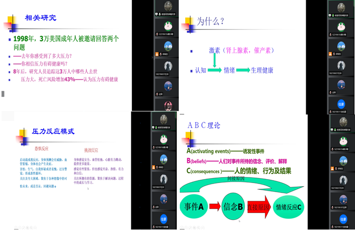Click the green 事件A oval
This screenshot has height=230, width=355.
[x=194, y=206]
